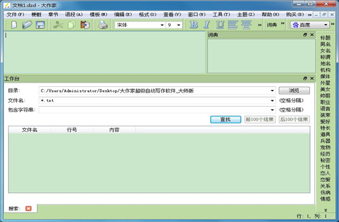The image size is (339, 222).
Task: Click the scissors cut icon
Action: click(58, 25)
